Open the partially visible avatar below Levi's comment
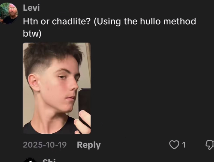214x162 pixels. coord(30,160)
